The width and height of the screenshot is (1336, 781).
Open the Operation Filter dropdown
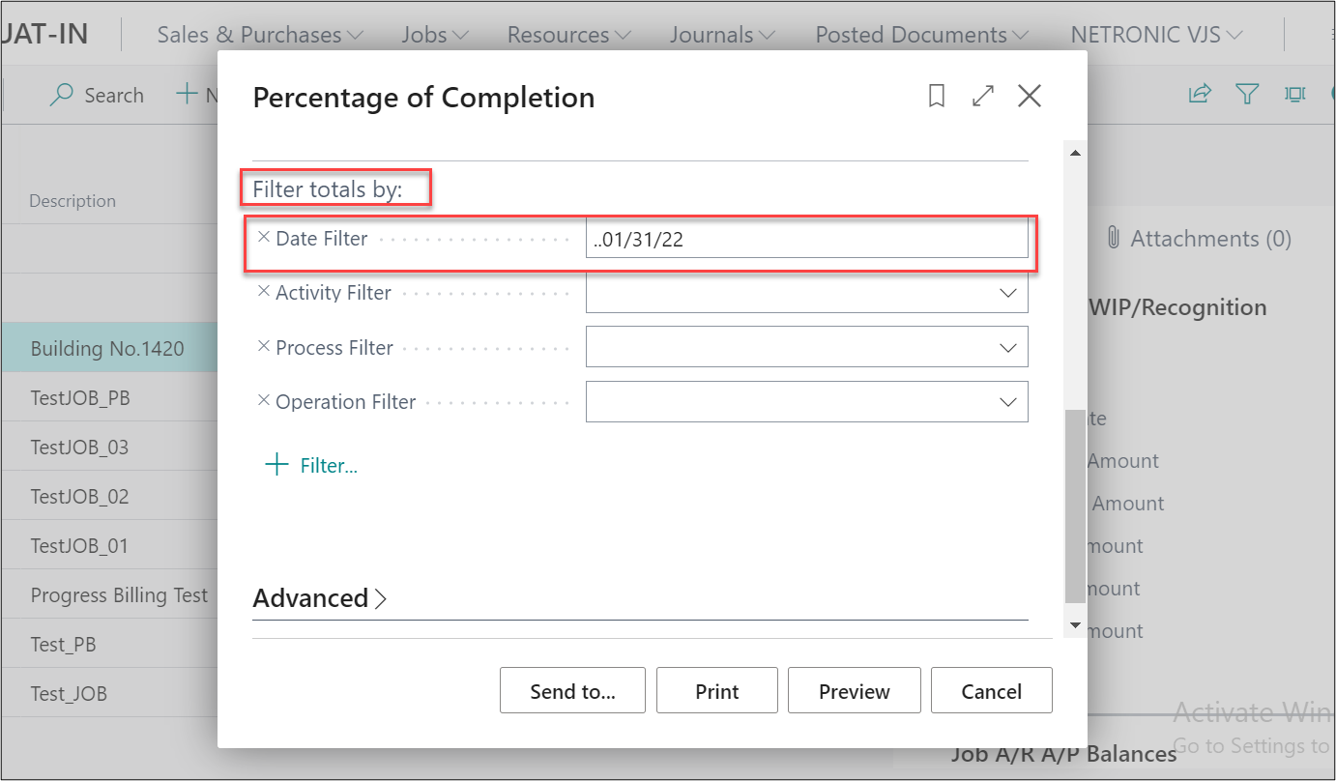[x=1007, y=402]
